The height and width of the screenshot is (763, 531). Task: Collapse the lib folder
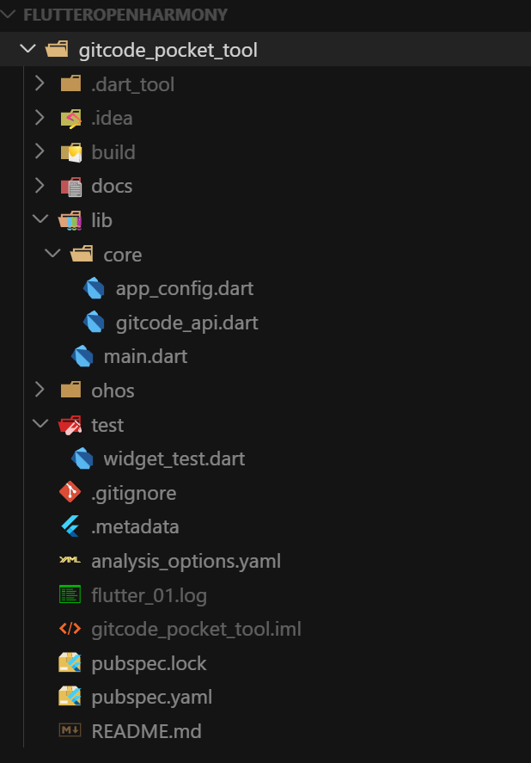point(39,220)
